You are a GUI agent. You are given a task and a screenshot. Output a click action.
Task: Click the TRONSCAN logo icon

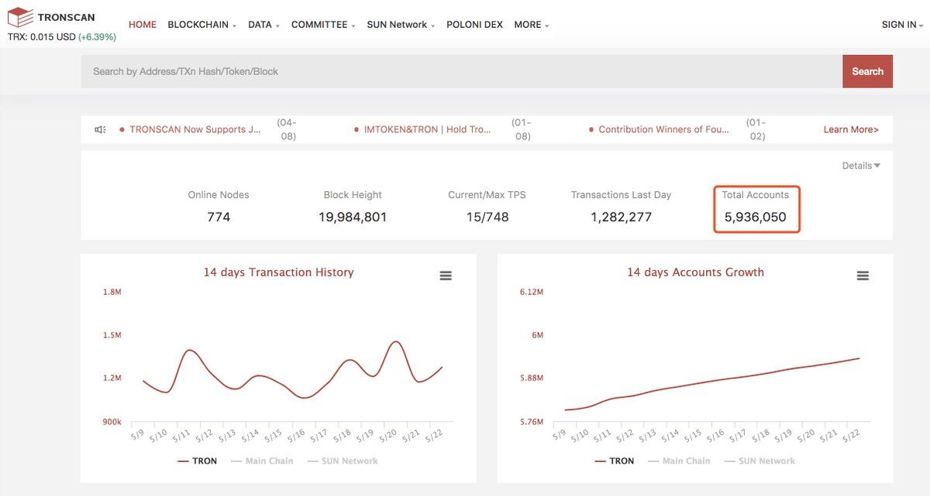[x=19, y=17]
